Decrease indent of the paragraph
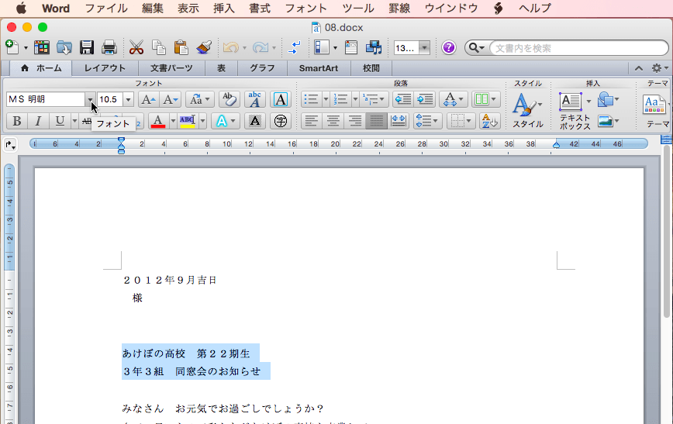 (x=403, y=99)
